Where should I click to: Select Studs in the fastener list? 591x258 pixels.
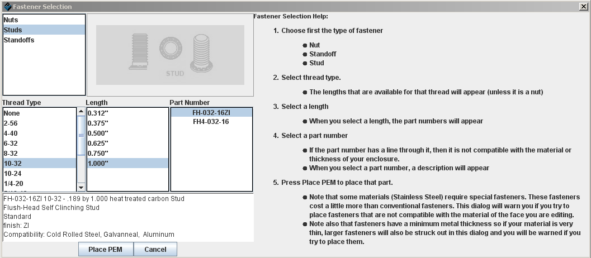tap(13, 30)
